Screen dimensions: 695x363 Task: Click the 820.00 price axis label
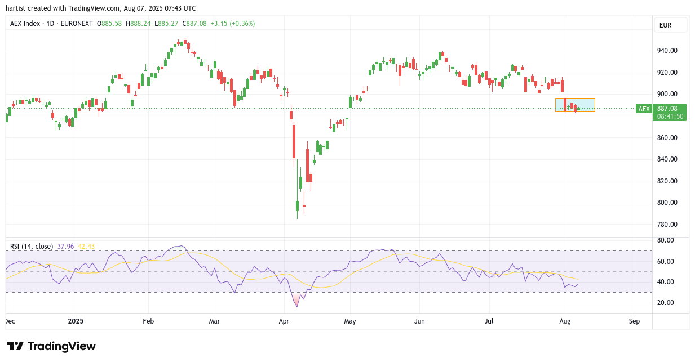coord(667,181)
